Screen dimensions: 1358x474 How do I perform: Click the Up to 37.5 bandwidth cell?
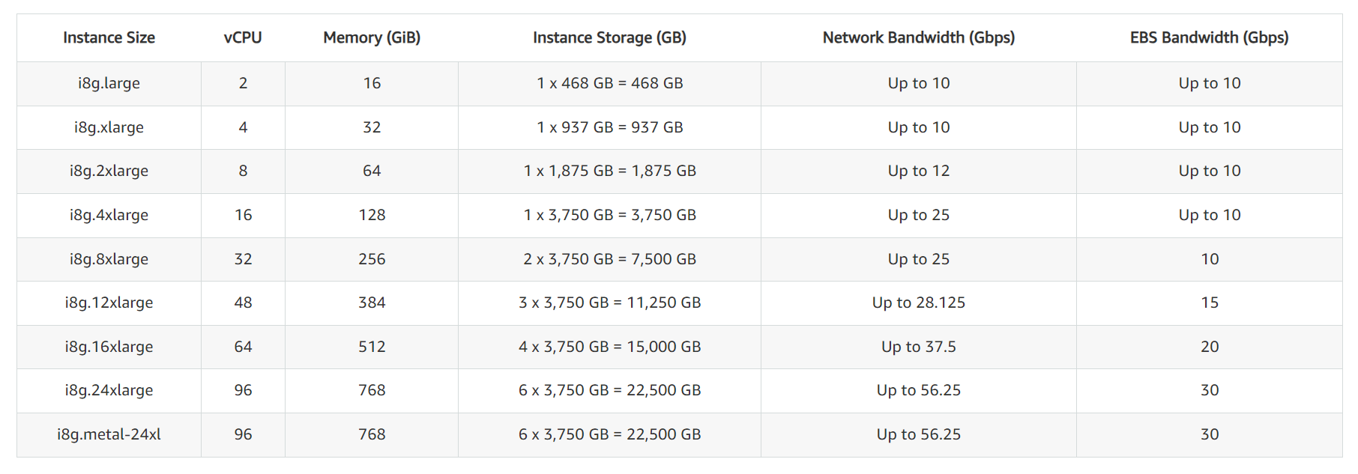pos(919,347)
